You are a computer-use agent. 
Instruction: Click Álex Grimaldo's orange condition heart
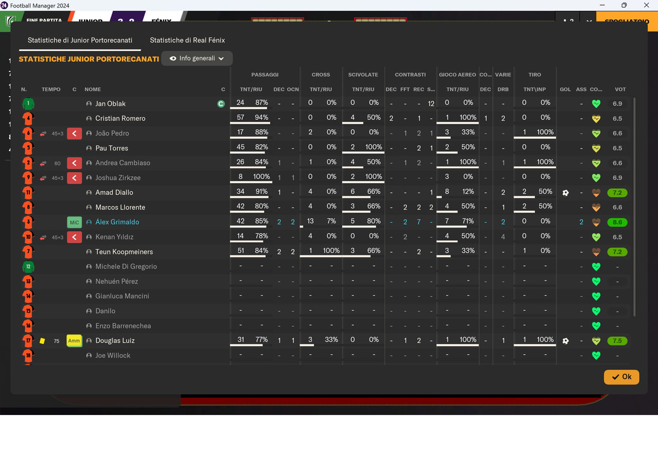pos(596,223)
